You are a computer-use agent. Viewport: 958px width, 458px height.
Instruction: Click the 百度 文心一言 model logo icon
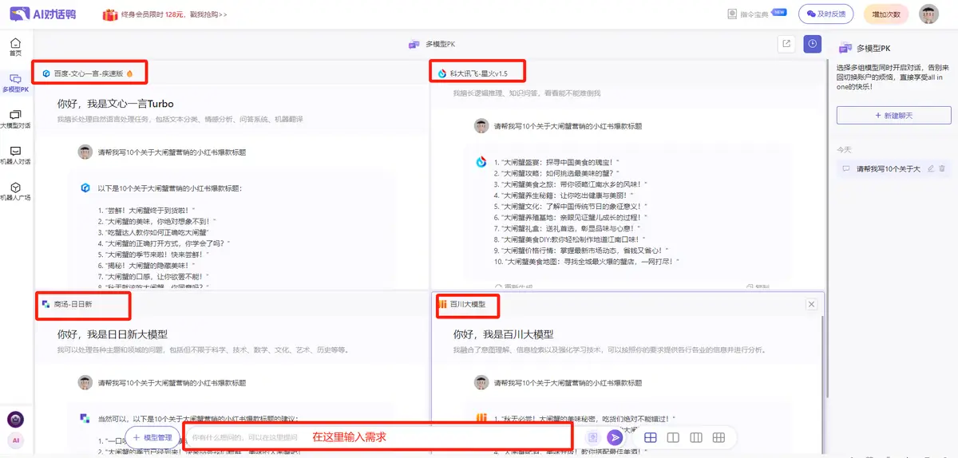[46, 73]
